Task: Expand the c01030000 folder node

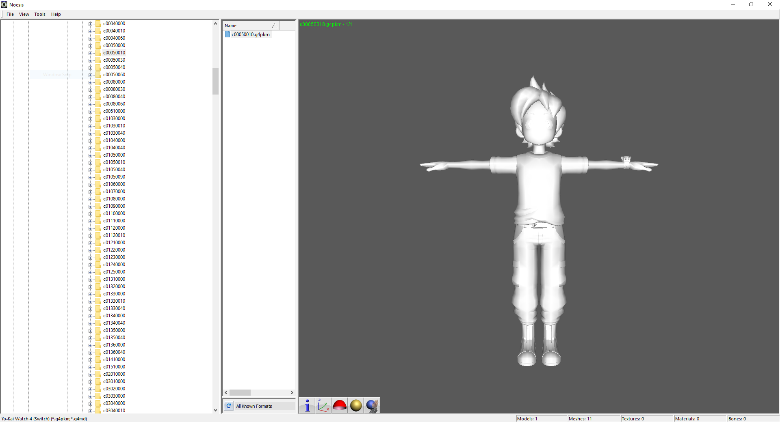Action: tap(90, 119)
